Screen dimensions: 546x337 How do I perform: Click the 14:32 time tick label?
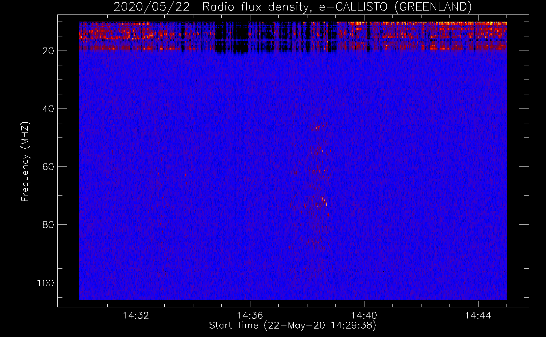pos(136,316)
